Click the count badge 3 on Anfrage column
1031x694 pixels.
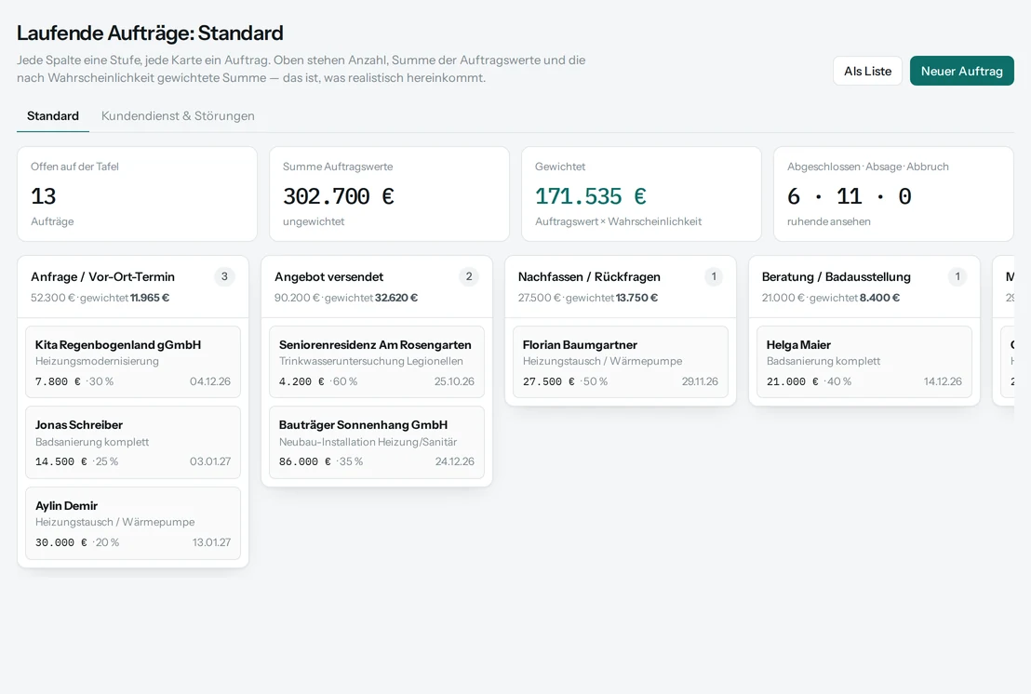pyautogui.click(x=225, y=276)
